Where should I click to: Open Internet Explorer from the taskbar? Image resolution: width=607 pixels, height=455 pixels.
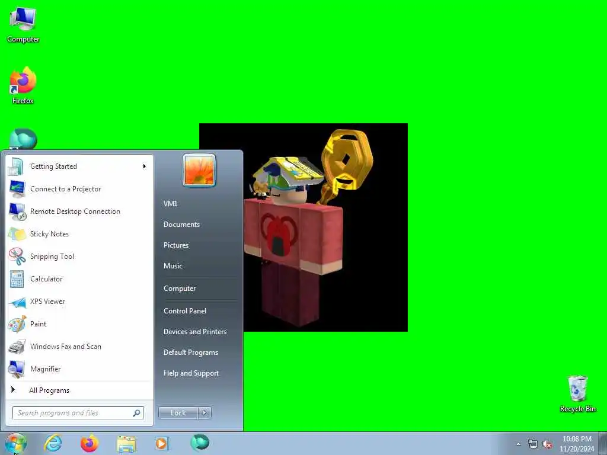click(x=53, y=443)
